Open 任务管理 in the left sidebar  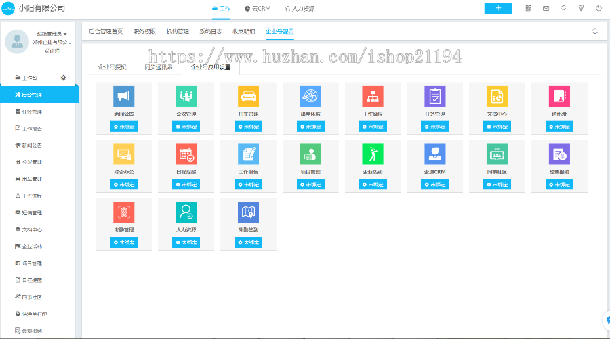pos(28,112)
